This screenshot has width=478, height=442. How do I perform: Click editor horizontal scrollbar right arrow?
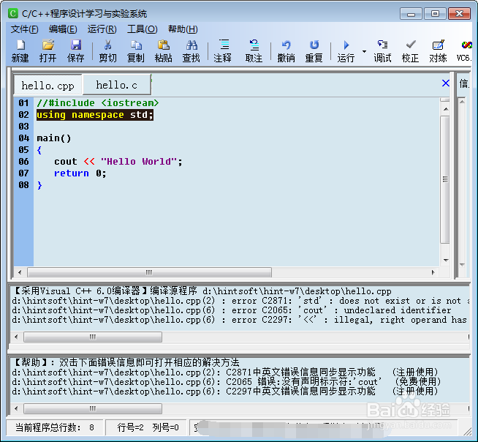point(433,272)
